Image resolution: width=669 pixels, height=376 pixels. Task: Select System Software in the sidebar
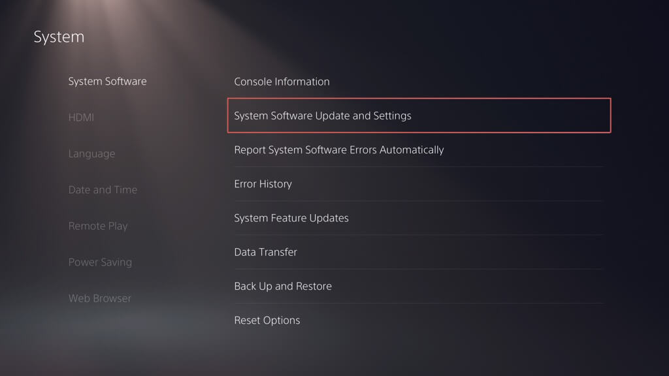pyautogui.click(x=107, y=82)
